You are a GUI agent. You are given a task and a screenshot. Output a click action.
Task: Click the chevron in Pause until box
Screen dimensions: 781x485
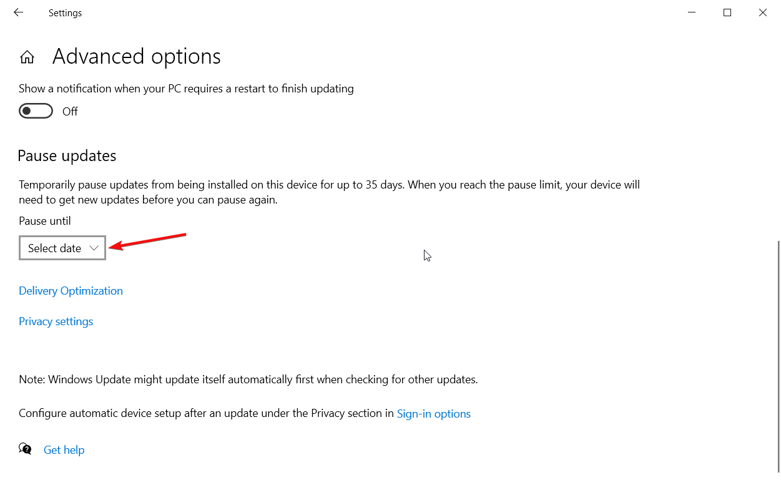(94, 248)
